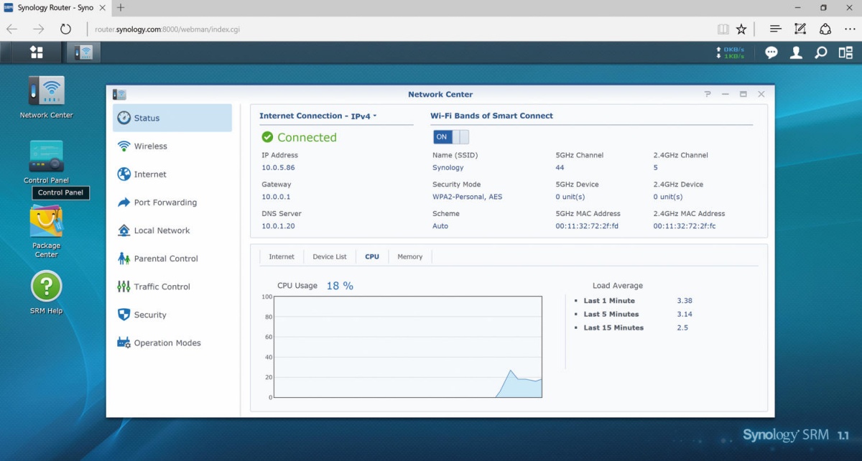
Task: Open the browser Hub icon
Action: click(x=775, y=29)
